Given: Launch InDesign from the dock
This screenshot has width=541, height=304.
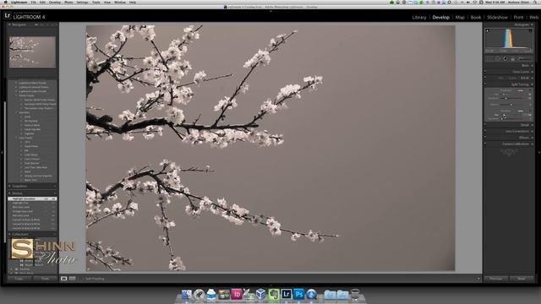Looking at the screenshot, I should [x=237, y=295].
